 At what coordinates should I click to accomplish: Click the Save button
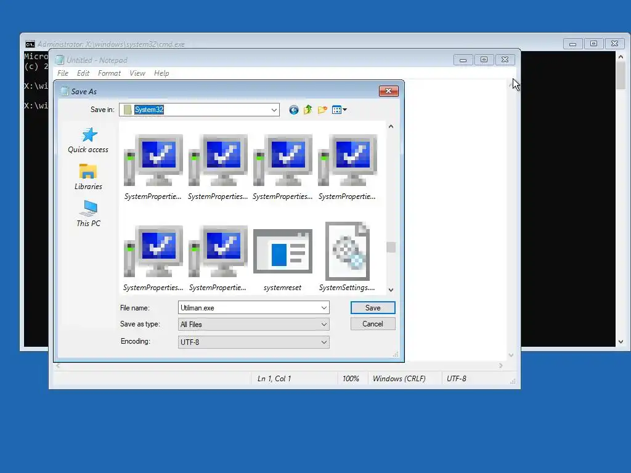coord(373,308)
